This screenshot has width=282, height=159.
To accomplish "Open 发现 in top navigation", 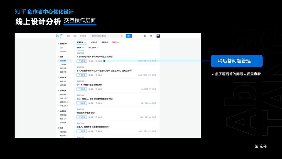I will (75, 36).
